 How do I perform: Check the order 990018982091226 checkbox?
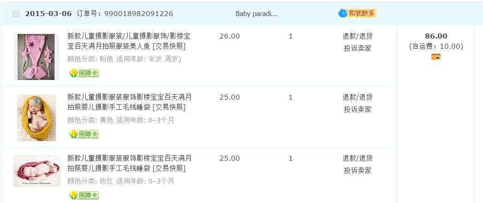pyautogui.click(x=16, y=14)
